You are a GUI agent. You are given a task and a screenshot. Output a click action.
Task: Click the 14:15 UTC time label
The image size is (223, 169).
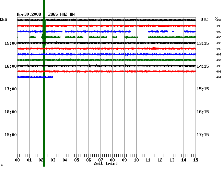pos(203,66)
